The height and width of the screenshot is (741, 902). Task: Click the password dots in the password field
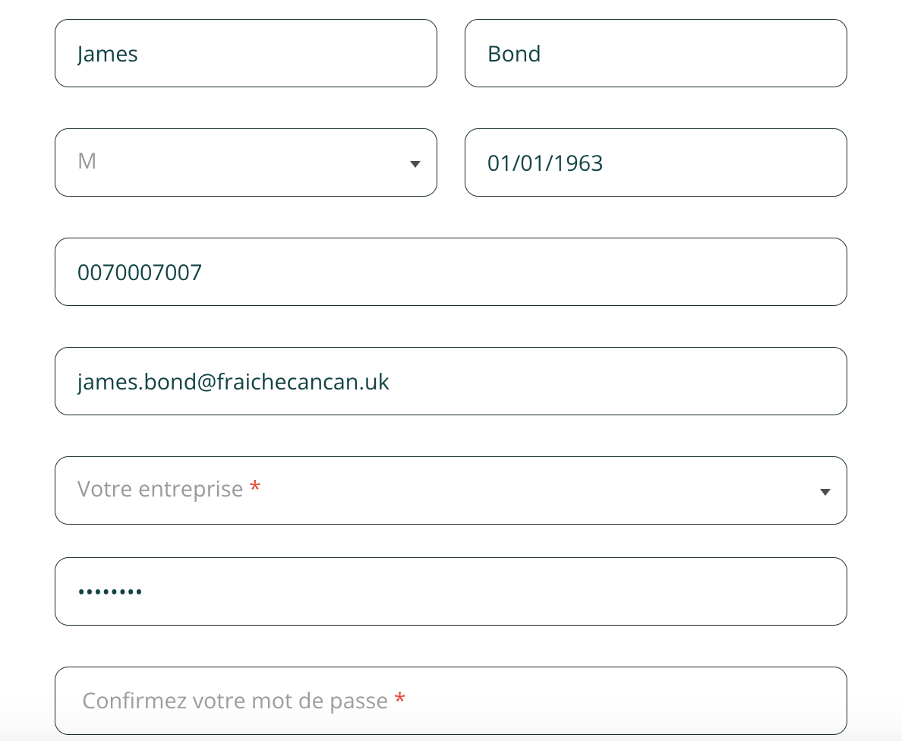[x=110, y=591]
